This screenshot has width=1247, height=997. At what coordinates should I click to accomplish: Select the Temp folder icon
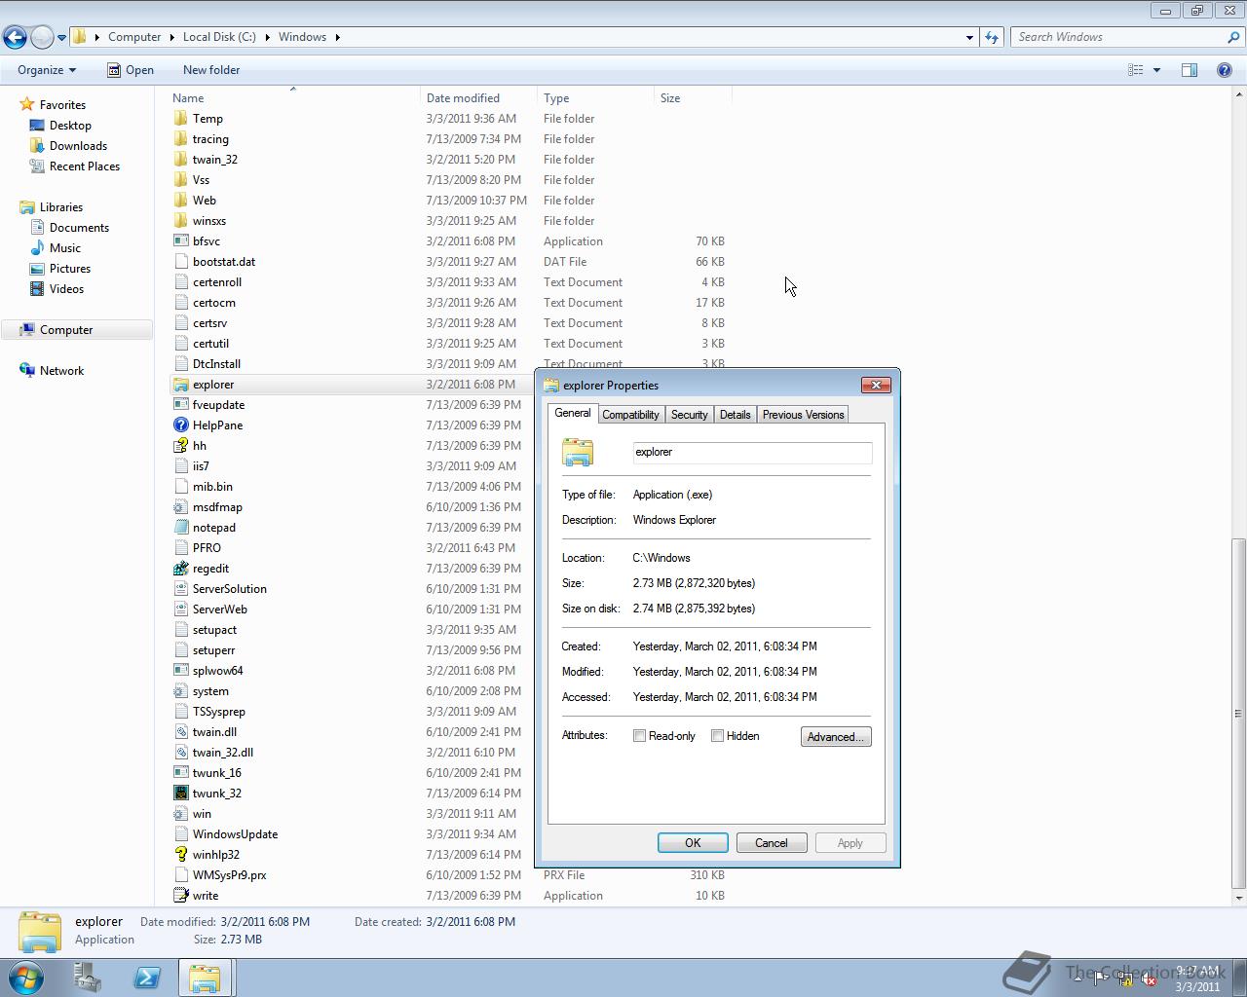(180, 119)
